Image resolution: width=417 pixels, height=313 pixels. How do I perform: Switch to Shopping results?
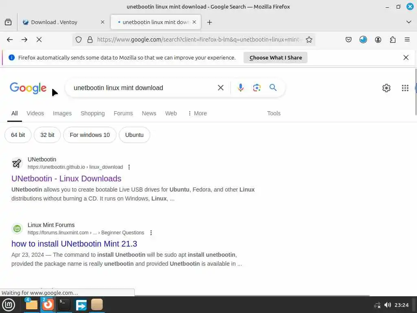pyautogui.click(x=92, y=113)
